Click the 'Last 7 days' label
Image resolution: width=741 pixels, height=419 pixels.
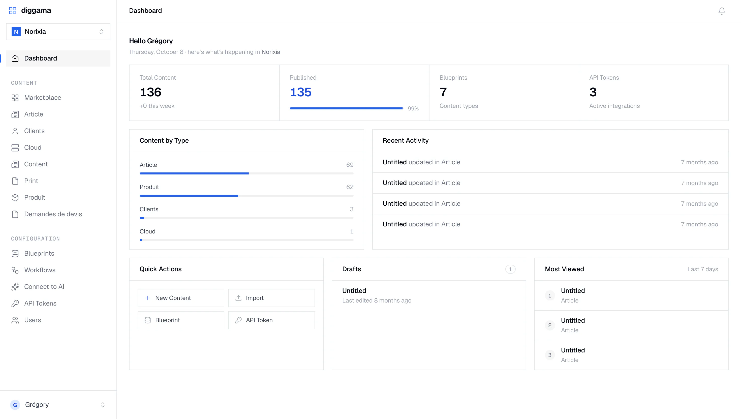[703, 269]
